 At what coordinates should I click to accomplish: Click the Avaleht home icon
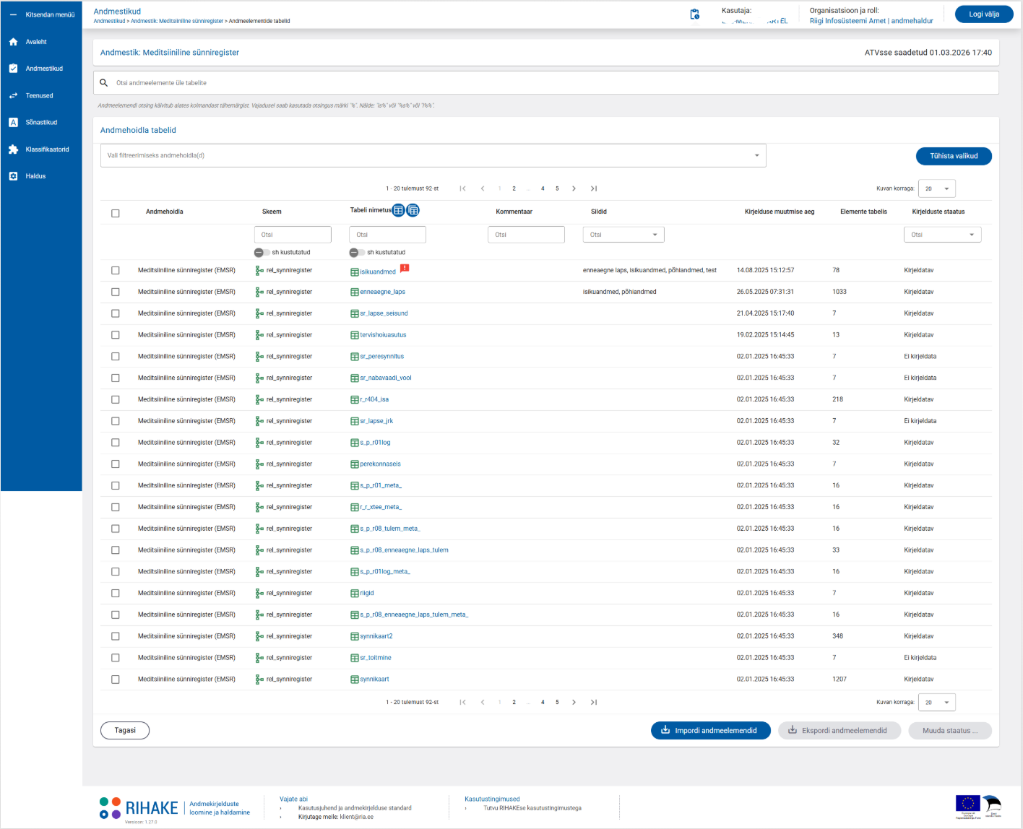13,42
